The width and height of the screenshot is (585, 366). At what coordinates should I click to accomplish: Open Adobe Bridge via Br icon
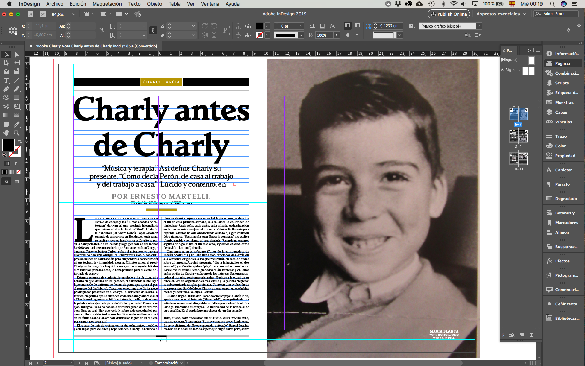(30, 14)
